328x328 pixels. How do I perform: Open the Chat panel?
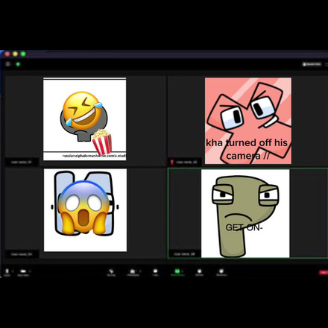(x=155, y=271)
